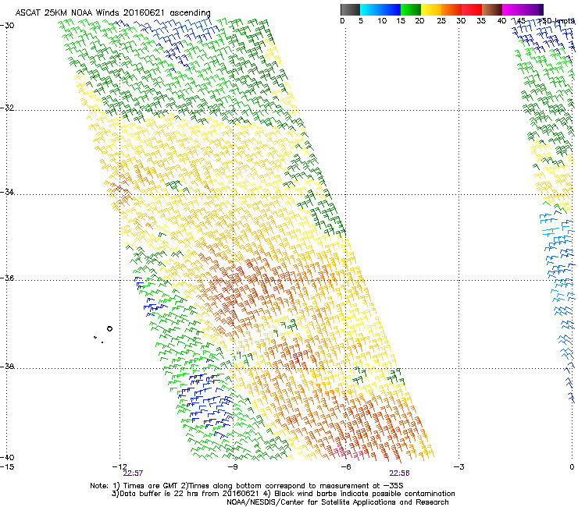Click the brown 35-40 knots legend segment

pyautogui.click(x=492, y=9)
